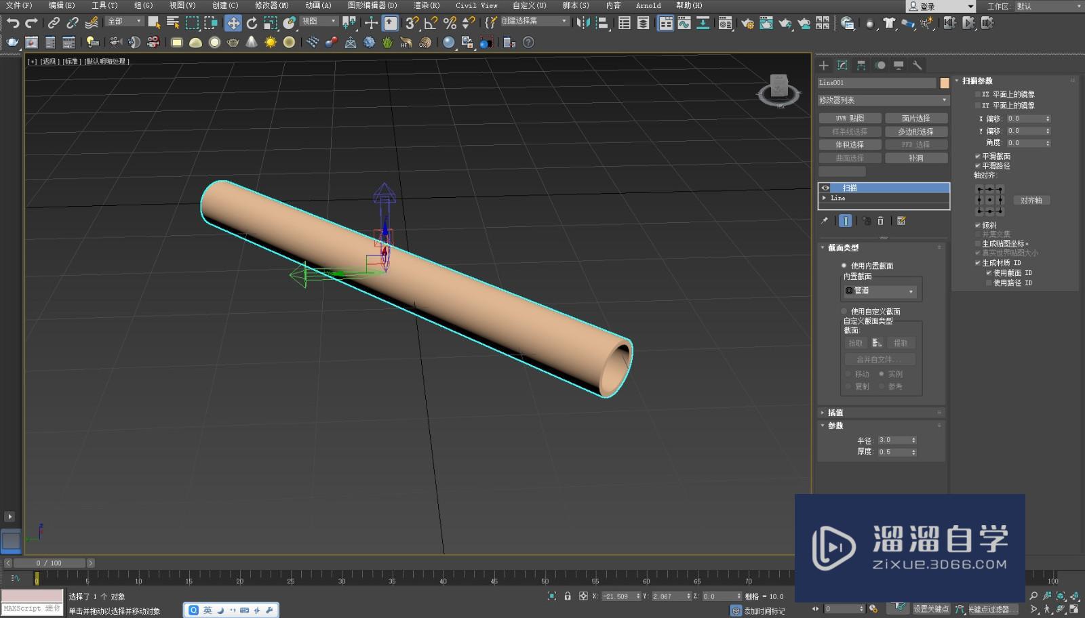The width and height of the screenshot is (1085, 618).
Task: Click the remove modifier trash icon
Action: [880, 220]
